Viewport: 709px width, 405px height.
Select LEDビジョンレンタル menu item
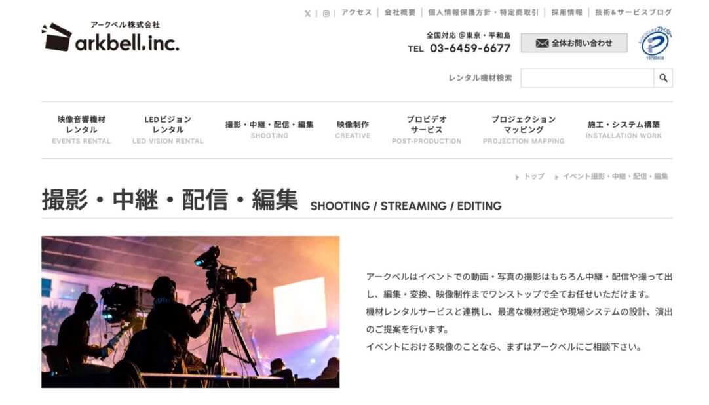pos(168,129)
